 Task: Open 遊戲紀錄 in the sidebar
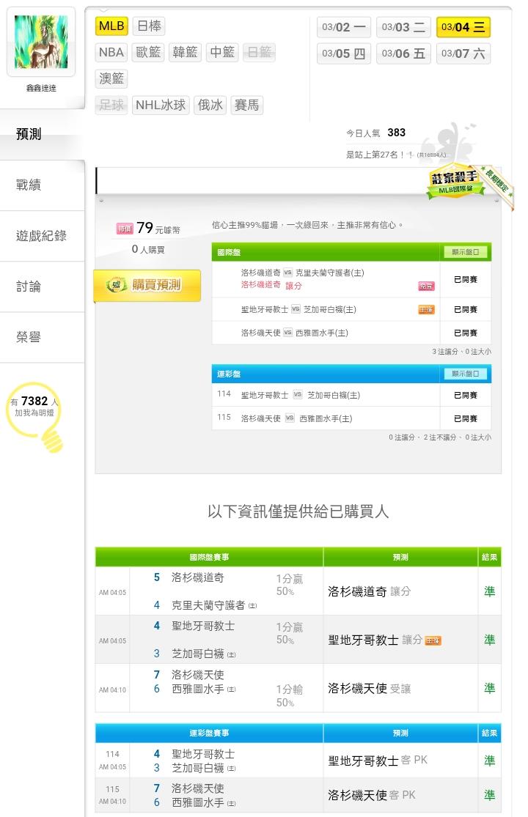[42, 236]
